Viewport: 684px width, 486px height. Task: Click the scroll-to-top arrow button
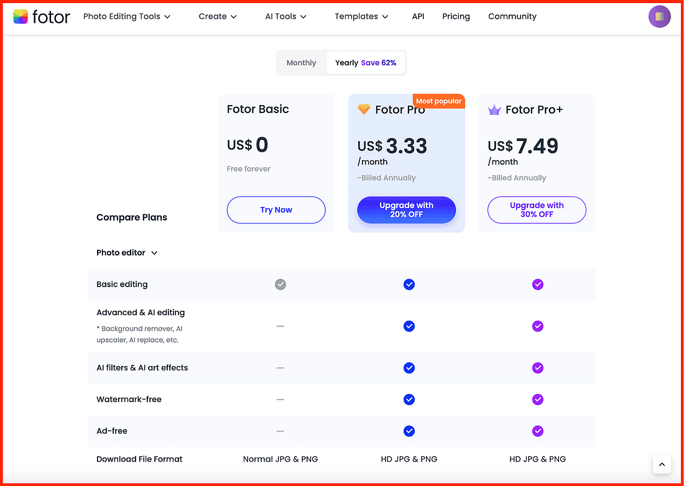(662, 464)
